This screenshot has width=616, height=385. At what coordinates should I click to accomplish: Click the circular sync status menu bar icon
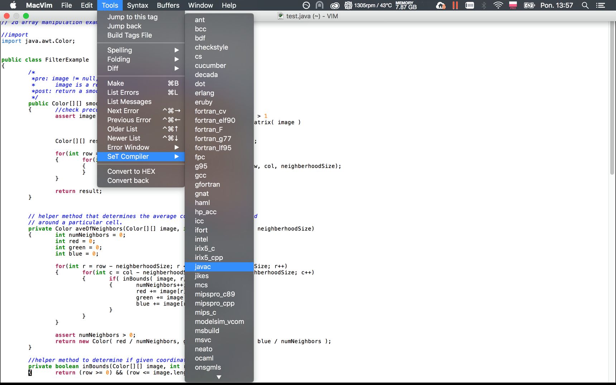[306, 5]
